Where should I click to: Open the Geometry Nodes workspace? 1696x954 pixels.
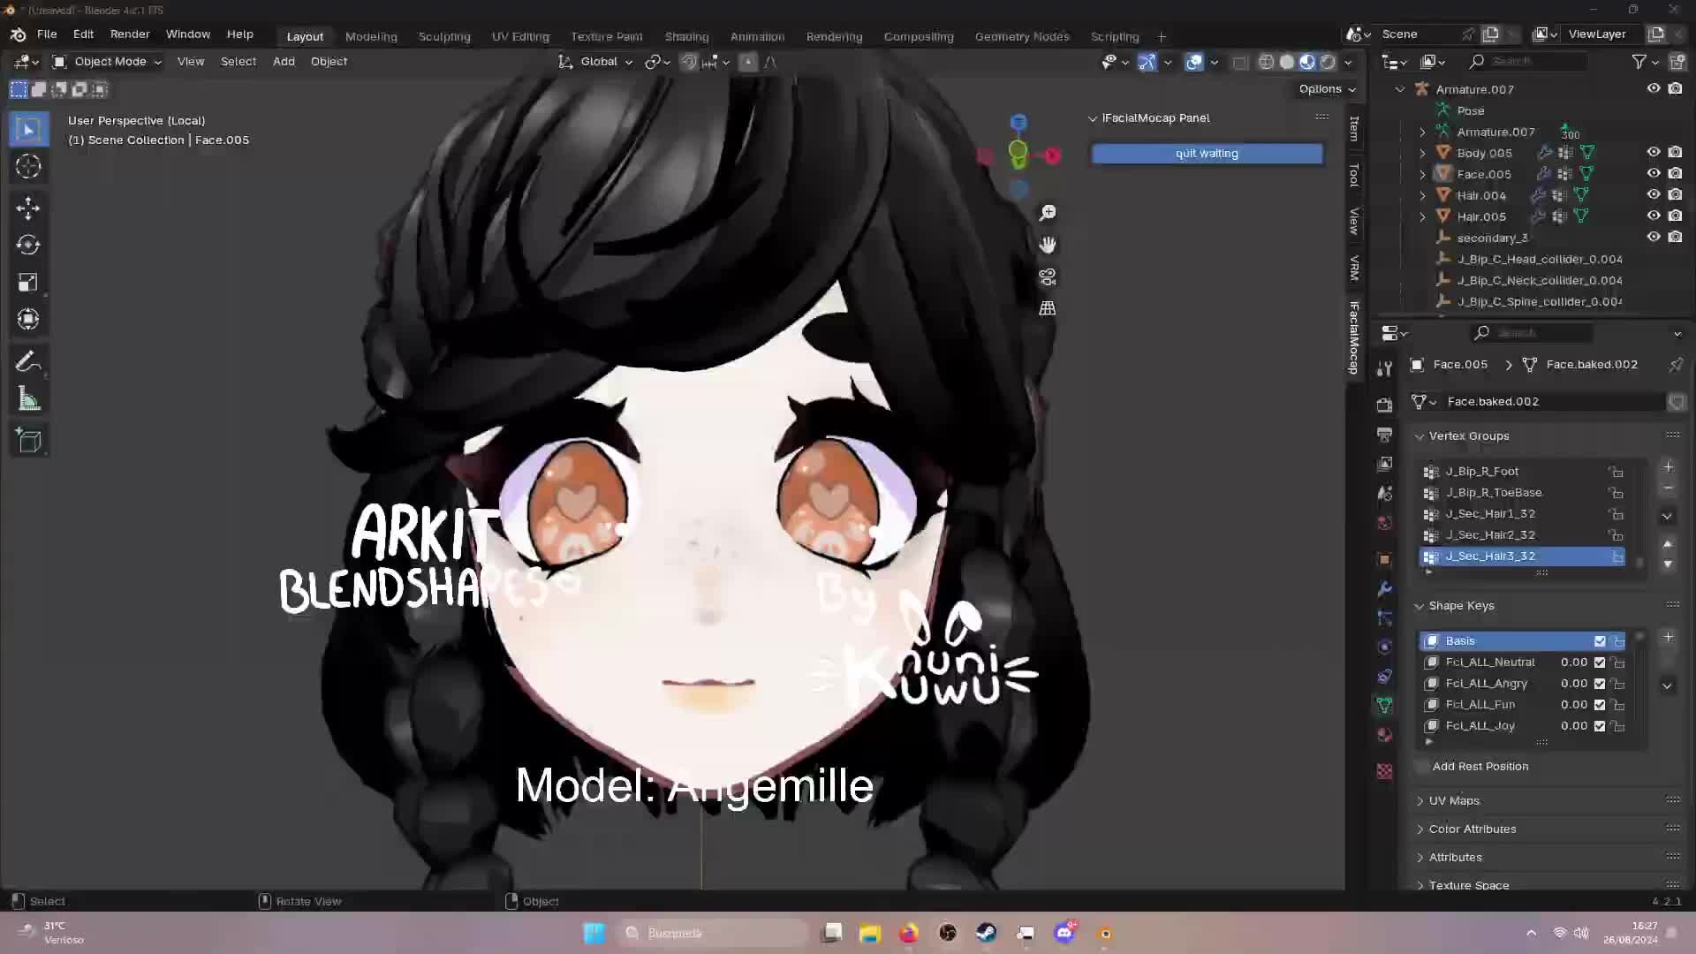point(1021,36)
